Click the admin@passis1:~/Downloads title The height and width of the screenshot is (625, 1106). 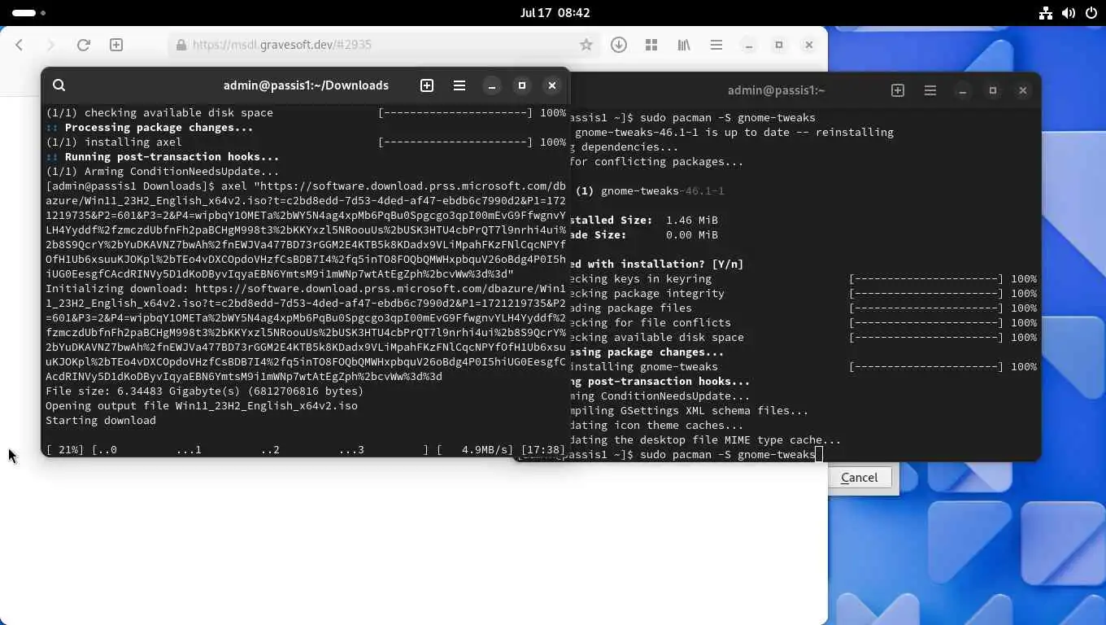[306, 85]
